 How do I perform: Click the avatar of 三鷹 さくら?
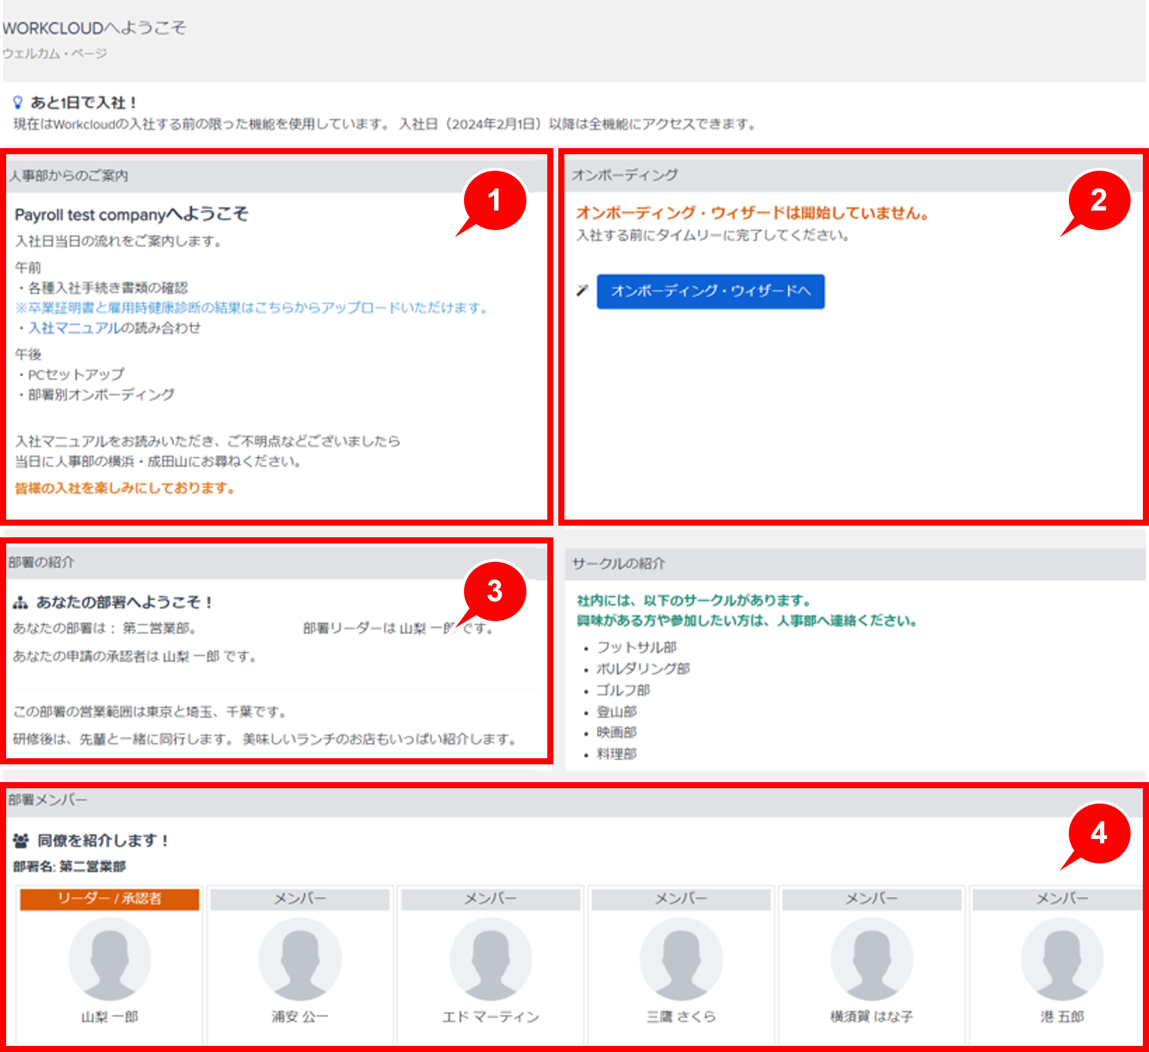tap(681, 959)
